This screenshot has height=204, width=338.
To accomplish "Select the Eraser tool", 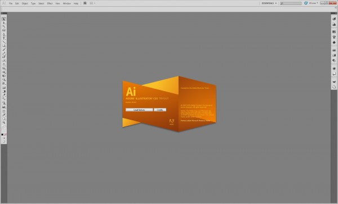I will click(x=4, y=60).
